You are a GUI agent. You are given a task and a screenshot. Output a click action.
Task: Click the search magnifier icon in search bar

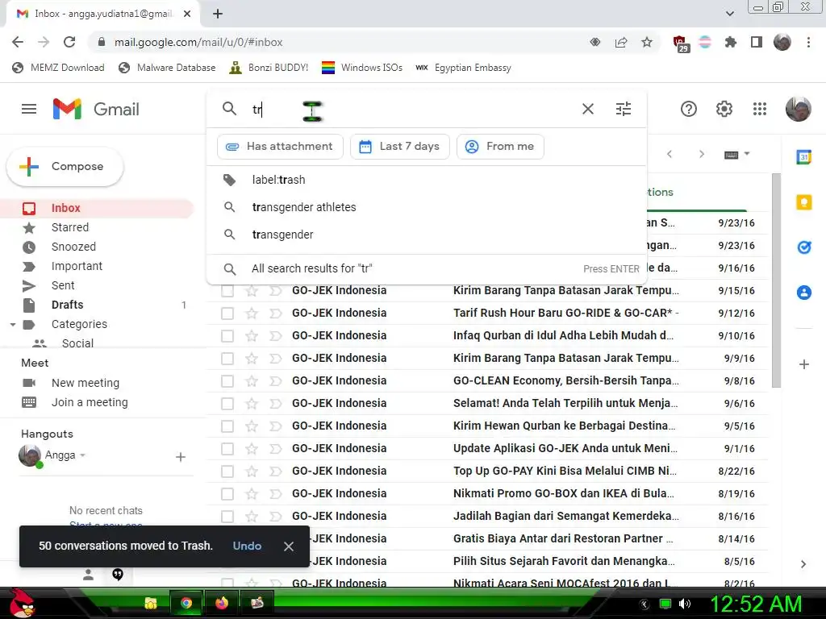click(x=229, y=109)
